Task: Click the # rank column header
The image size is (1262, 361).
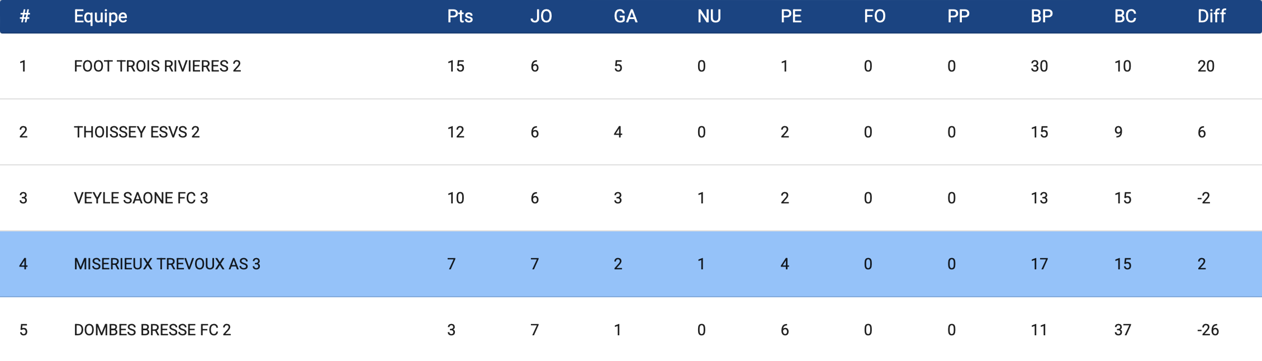Action: (x=25, y=16)
